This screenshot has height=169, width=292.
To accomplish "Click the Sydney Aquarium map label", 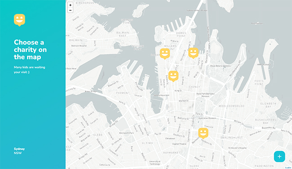I will [161, 95].
